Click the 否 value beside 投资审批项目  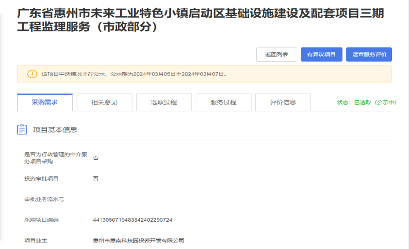pyautogui.click(x=96, y=179)
